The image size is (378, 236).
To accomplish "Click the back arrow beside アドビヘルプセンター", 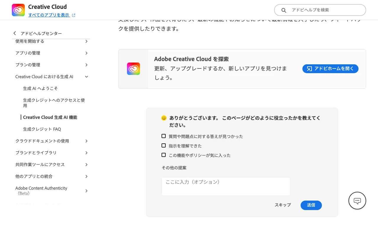I will click(x=14, y=33).
